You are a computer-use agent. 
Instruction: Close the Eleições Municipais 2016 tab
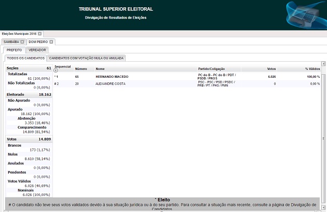(x=39, y=34)
